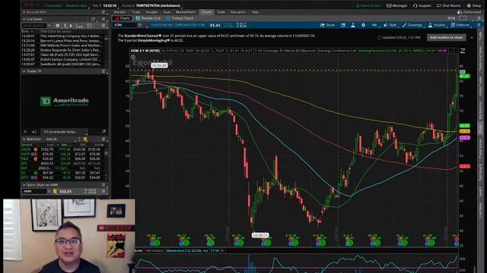Viewport: 487px width, 273px height.
Task: Select AMZN row in the watchlist
Action: (x=63, y=149)
